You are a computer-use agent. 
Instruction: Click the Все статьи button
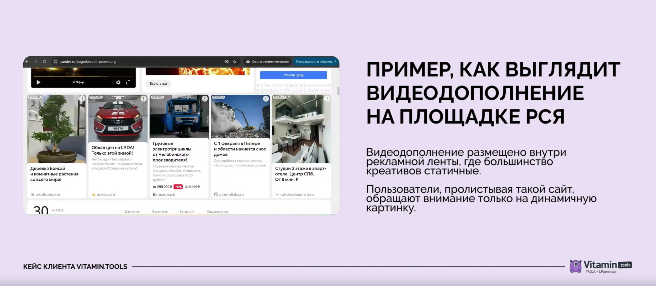pos(158,84)
